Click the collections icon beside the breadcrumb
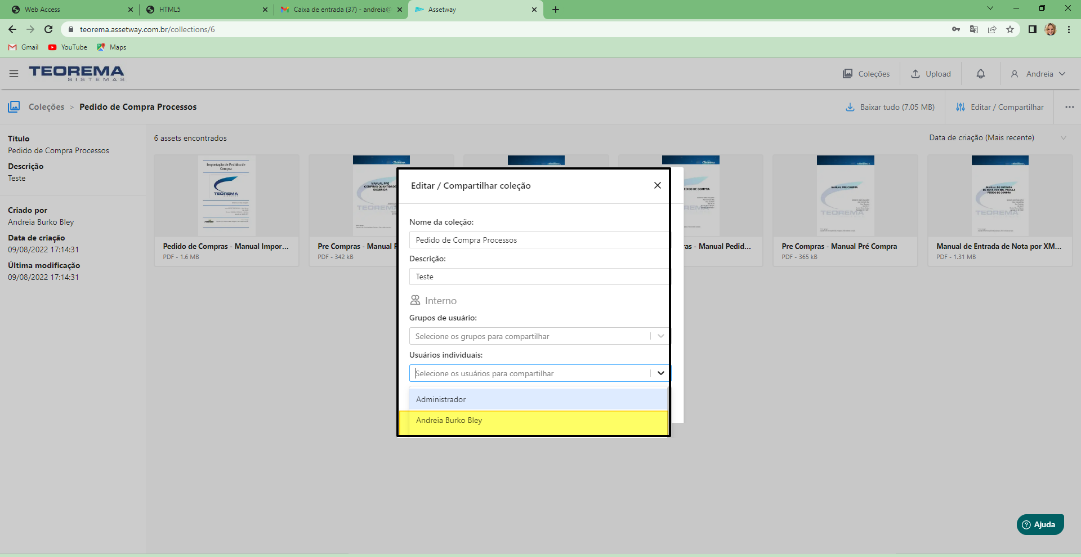This screenshot has width=1081, height=557. (x=14, y=106)
